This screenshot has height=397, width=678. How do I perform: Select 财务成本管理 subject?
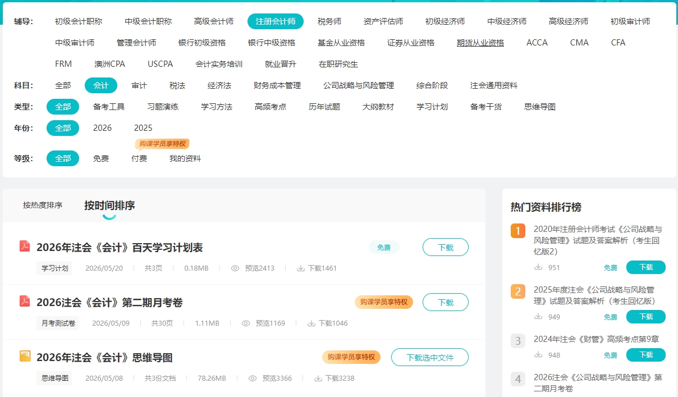[x=277, y=85]
